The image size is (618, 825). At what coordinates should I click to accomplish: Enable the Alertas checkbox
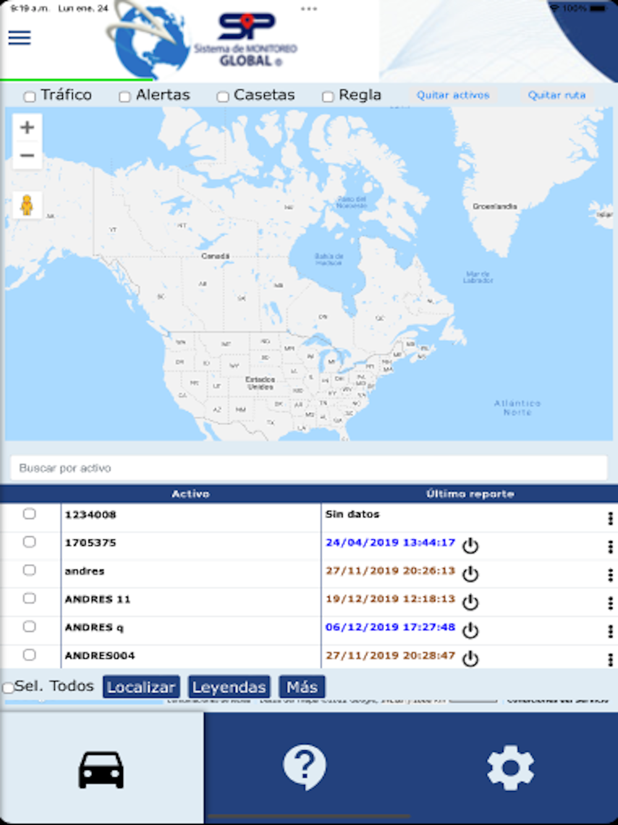(x=124, y=96)
